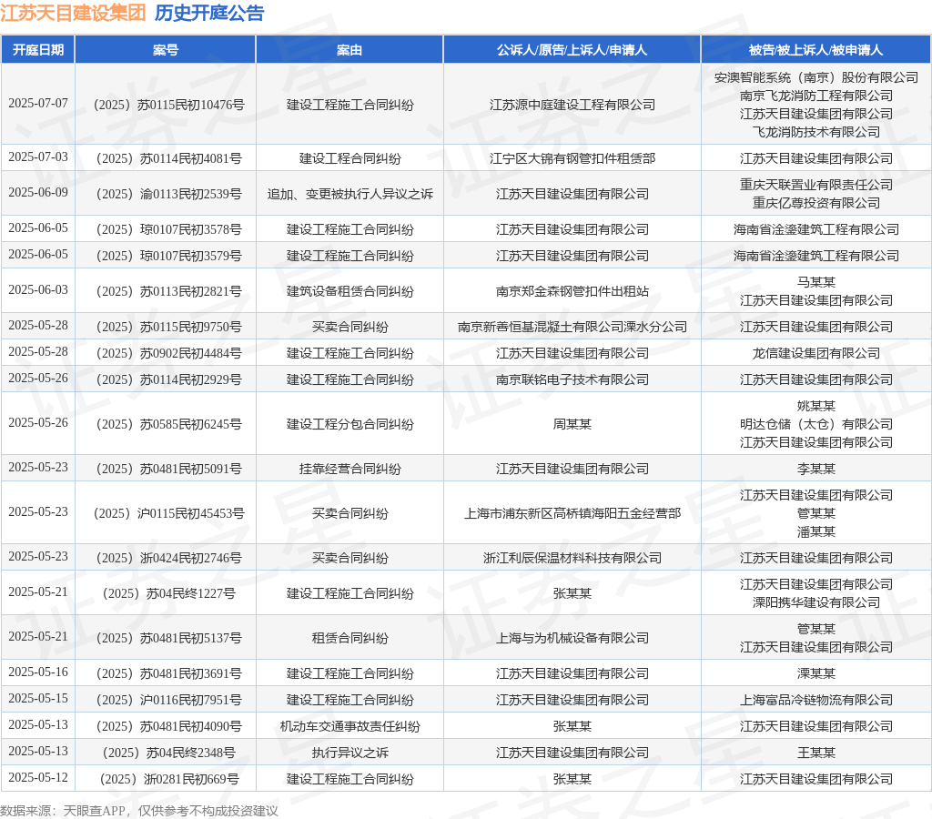Click case number 沪0116民初7951号
This screenshot has width=932, height=819.
point(168,700)
